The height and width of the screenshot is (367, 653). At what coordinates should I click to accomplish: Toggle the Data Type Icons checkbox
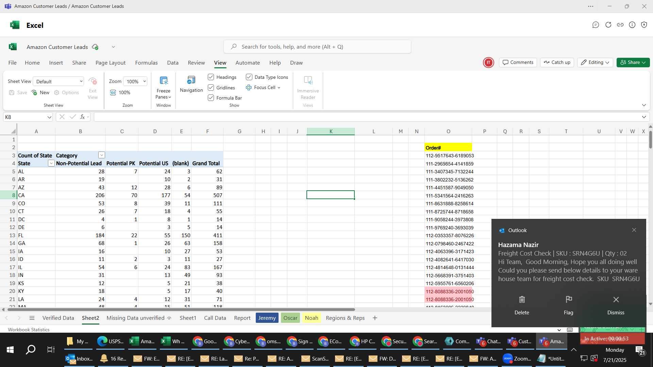(x=249, y=77)
